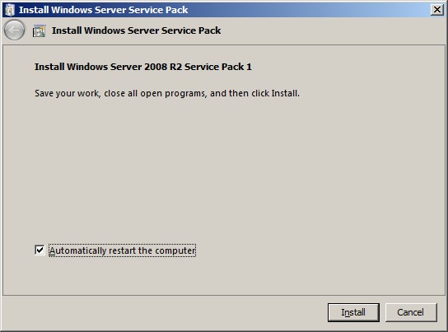
Task: Cancel the service pack installation
Action: tap(411, 312)
